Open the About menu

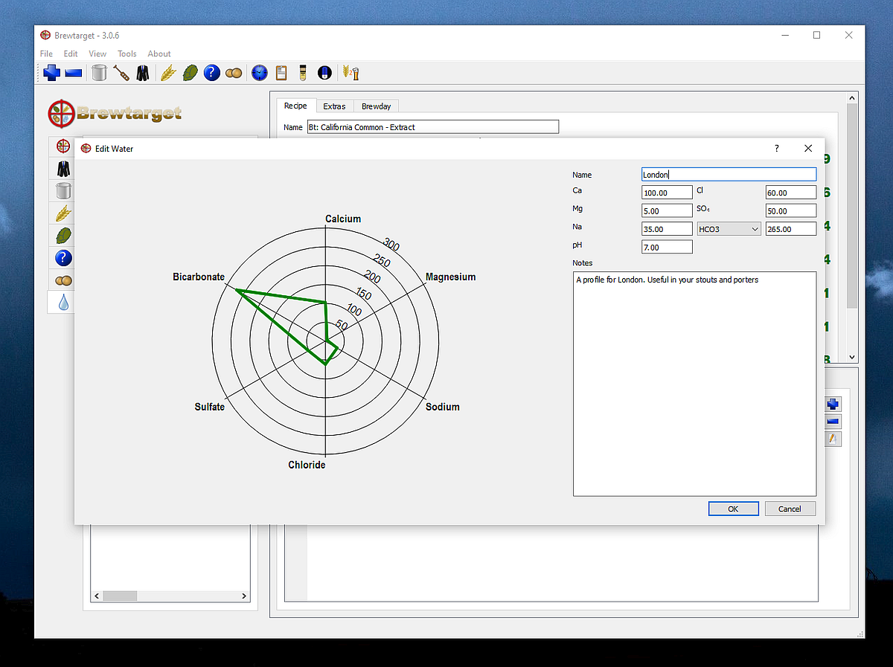[159, 54]
